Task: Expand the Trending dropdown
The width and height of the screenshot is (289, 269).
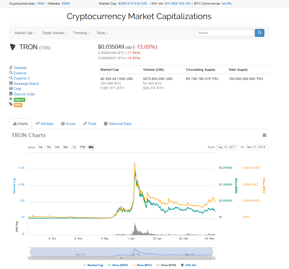Action: pos(81,33)
